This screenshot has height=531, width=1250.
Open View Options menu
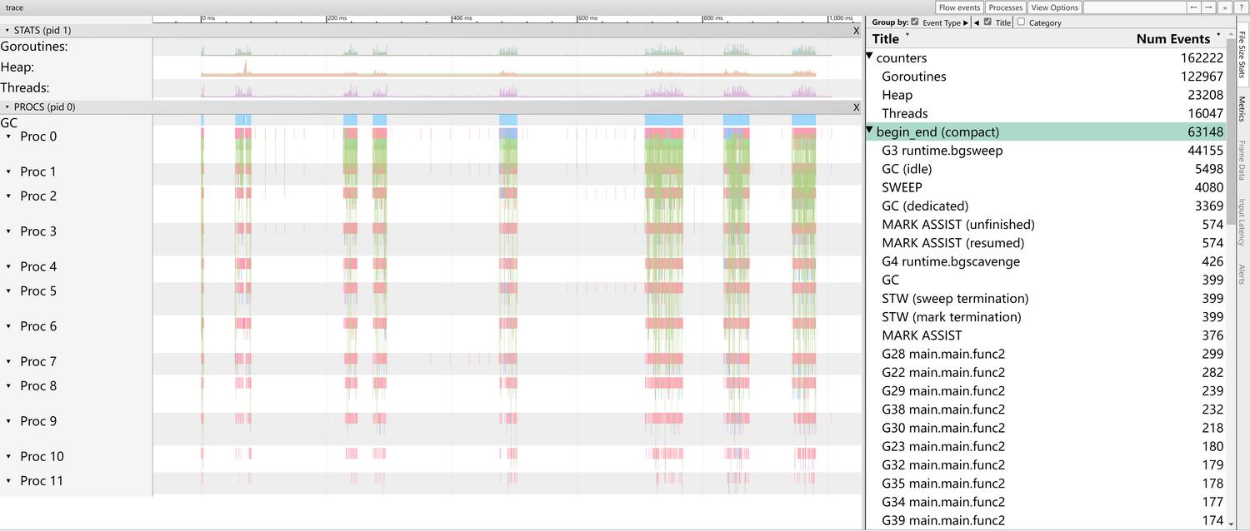click(1054, 7)
